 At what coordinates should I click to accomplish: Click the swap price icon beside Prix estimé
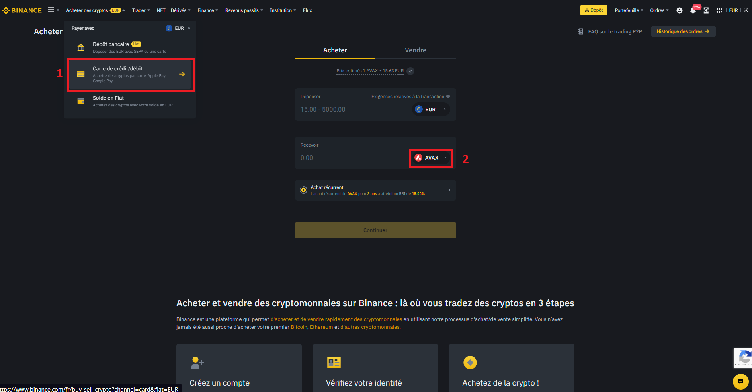point(410,71)
